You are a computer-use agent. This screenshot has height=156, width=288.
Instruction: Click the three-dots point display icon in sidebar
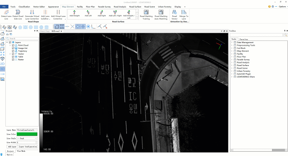(2, 74)
